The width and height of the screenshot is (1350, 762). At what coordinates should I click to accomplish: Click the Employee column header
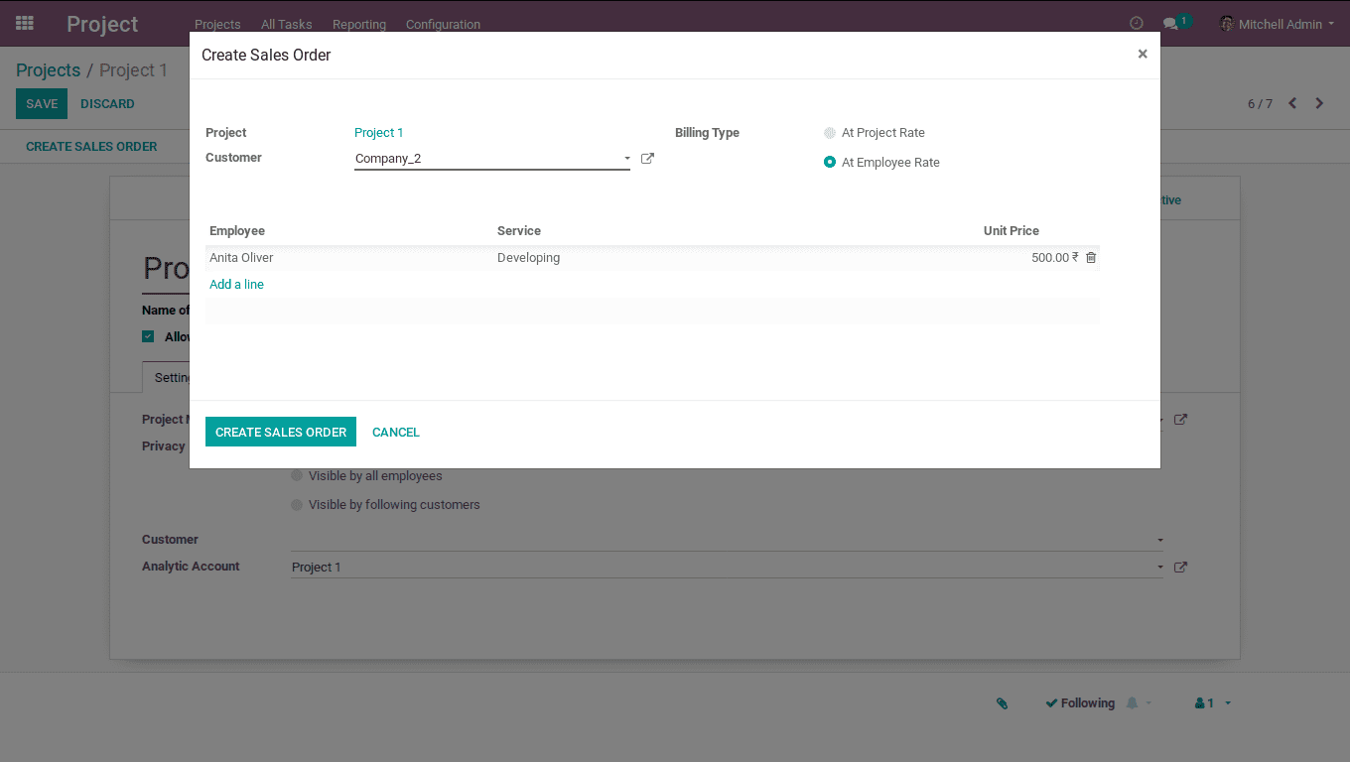(237, 231)
